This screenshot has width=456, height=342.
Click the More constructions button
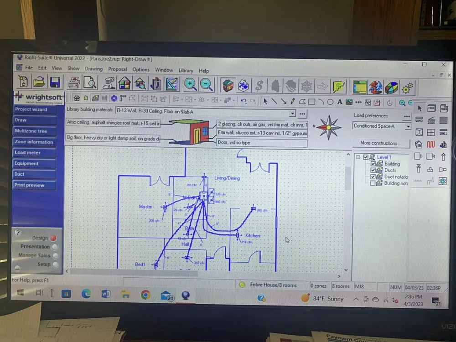pyautogui.click(x=381, y=143)
